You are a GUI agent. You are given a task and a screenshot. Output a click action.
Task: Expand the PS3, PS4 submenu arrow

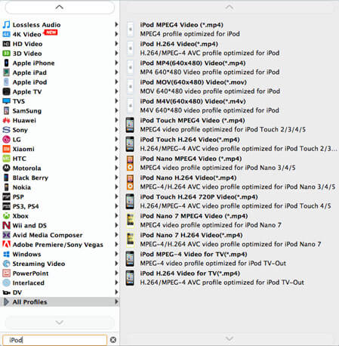pyautogui.click(x=116, y=206)
